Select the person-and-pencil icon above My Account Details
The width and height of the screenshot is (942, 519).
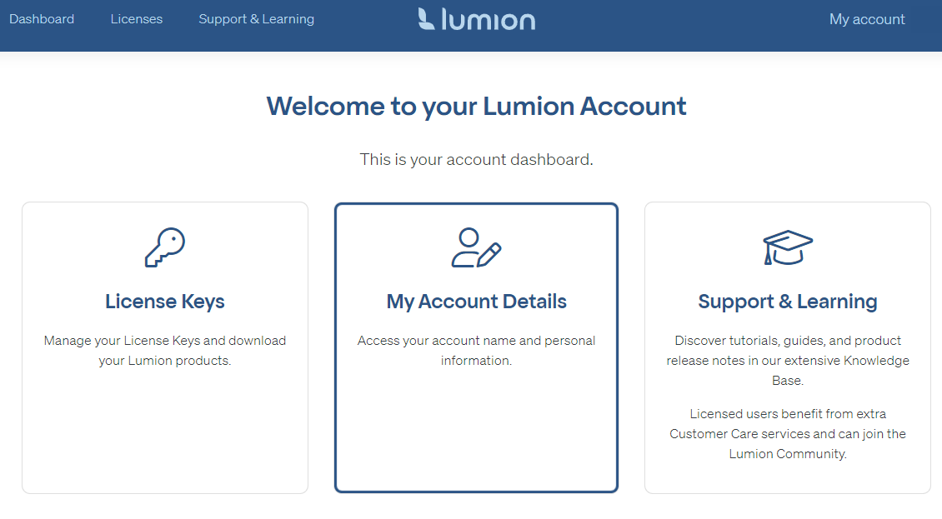point(476,244)
